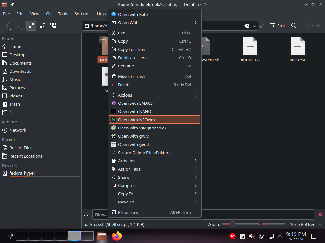Open the Go menu
This screenshot has width=325, height=243.
click(49, 14)
